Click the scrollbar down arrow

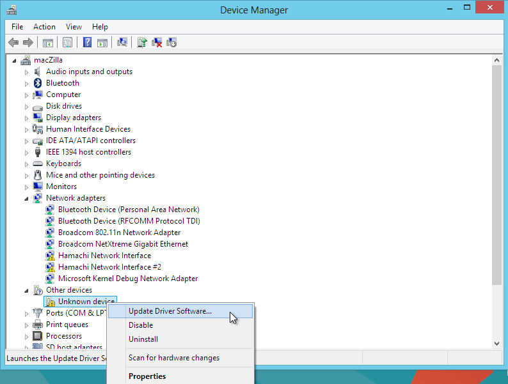pyautogui.click(x=496, y=344)
